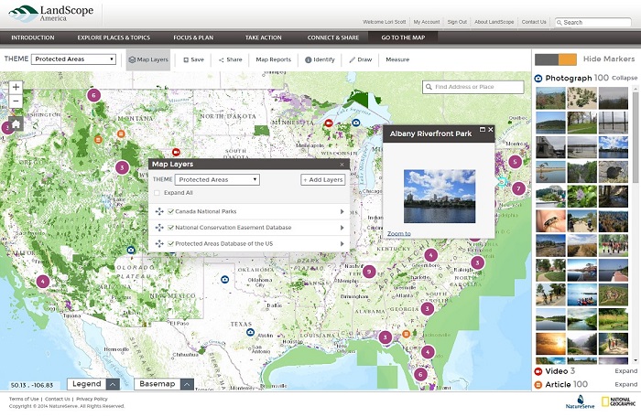The width and height of the screenshot is (641, 417).
Task: Expand National Conservation Easement Database arrow
Action: 342,228
